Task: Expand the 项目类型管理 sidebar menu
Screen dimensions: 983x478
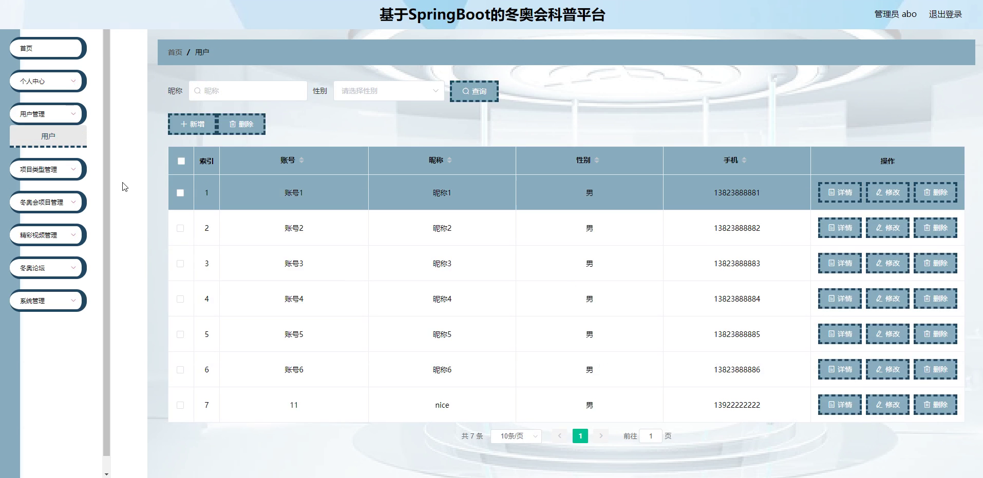Action: tap(48, 169)
